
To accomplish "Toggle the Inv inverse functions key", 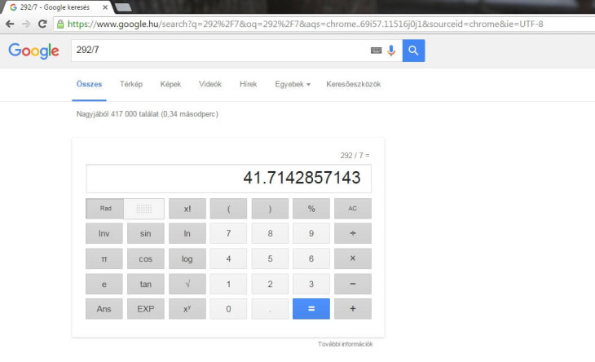I will 104,233.
